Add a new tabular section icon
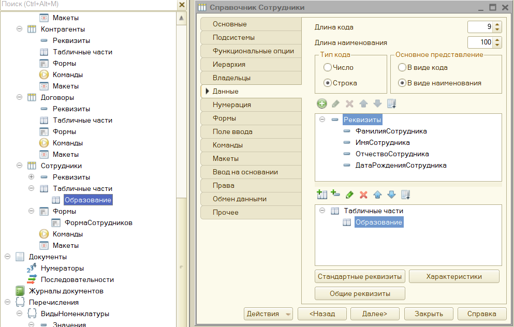514x327 pixels. pyautogui.click(x=322, y=195)
